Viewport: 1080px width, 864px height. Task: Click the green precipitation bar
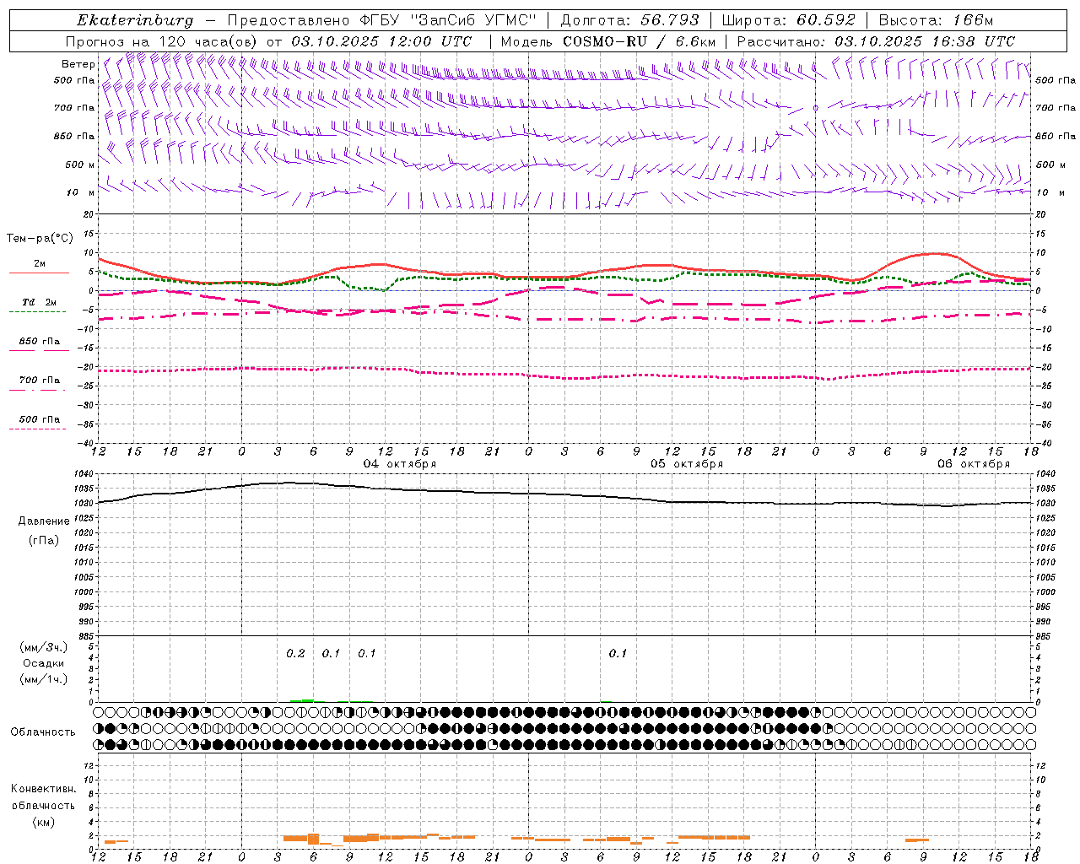pos(302,700)
